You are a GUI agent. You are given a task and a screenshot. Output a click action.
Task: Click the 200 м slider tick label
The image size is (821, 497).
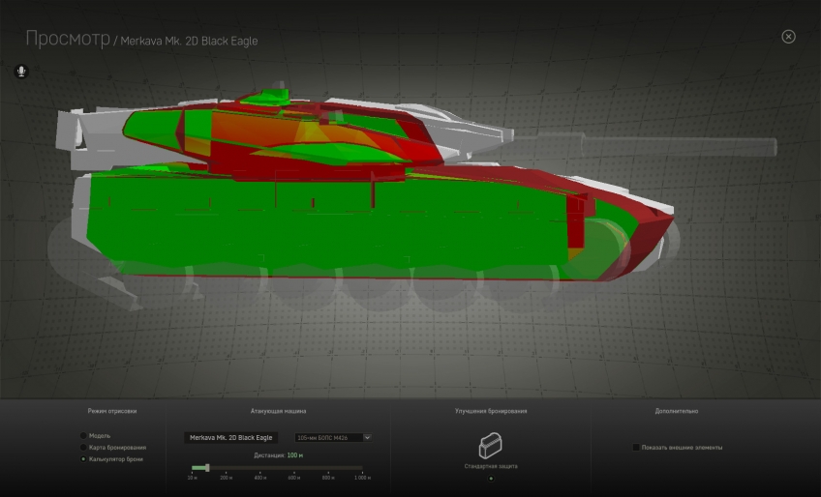pos(227,478)
